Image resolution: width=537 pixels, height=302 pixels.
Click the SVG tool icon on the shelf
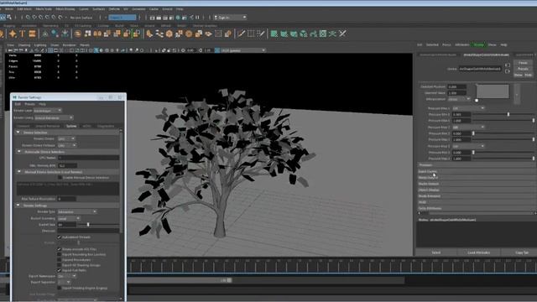click(x=32, y=34)
